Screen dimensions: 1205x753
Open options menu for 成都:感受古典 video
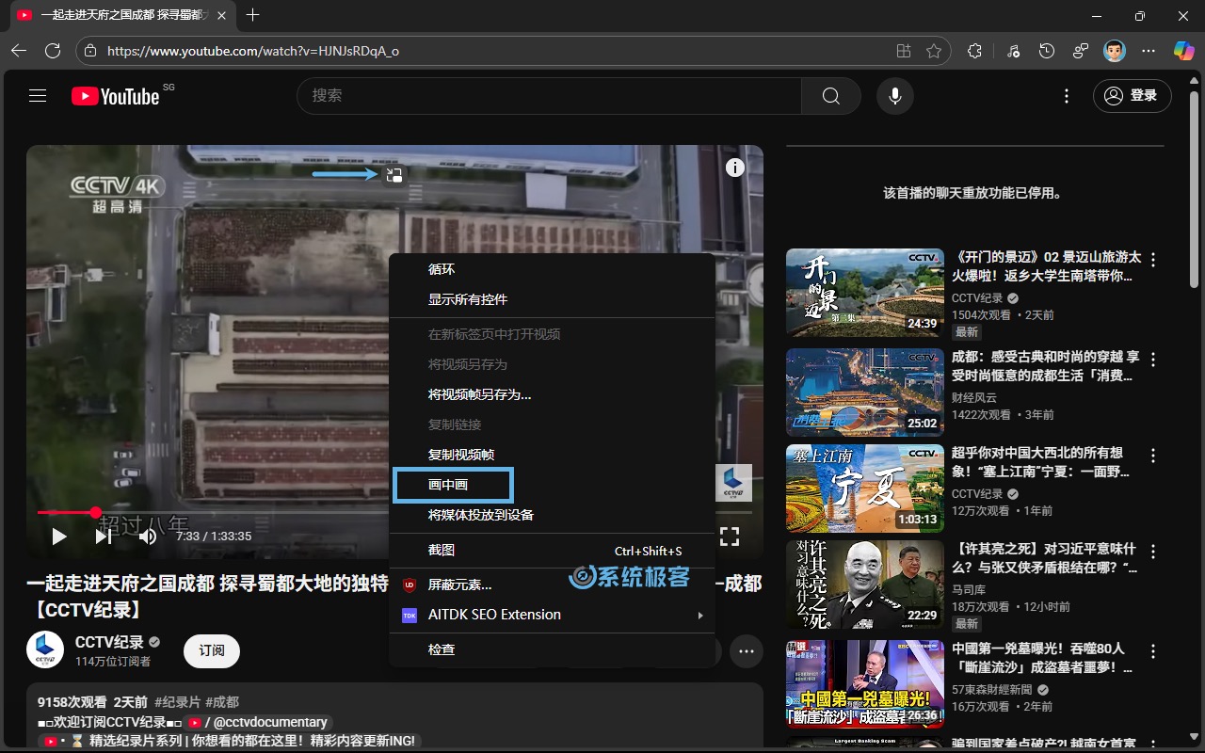tap(1153, 360)
